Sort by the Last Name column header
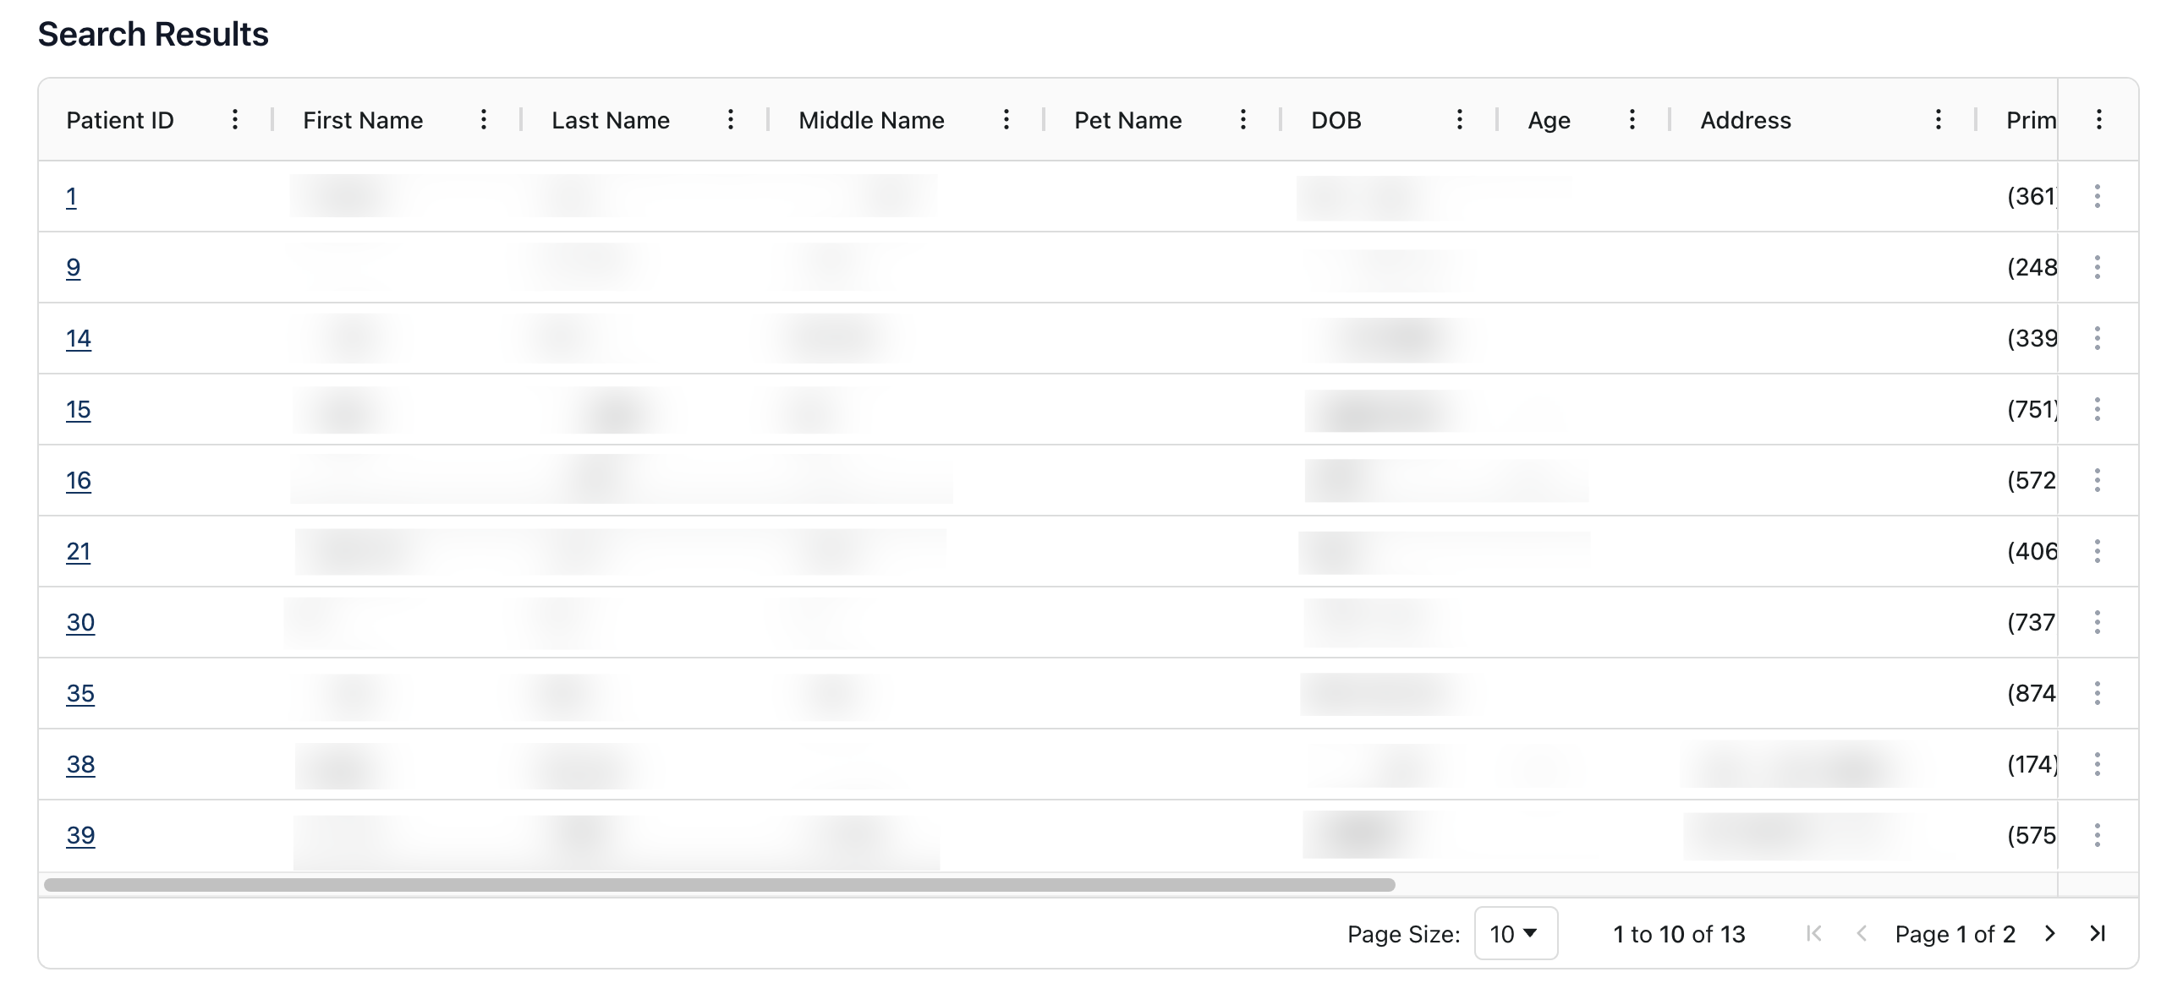The height and width of the screenshot is (1005, 2172). [611, 120]
